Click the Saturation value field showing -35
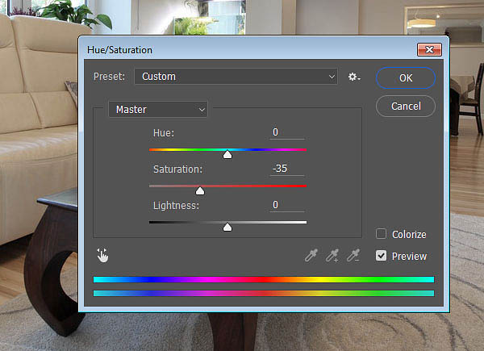 [x=287, y=169]
